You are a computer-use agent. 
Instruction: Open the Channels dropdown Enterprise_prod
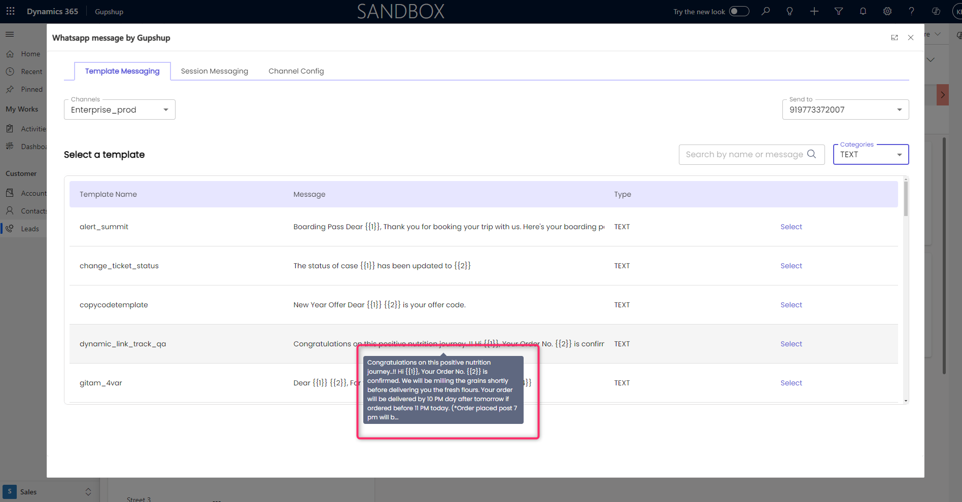pos(120,110)
